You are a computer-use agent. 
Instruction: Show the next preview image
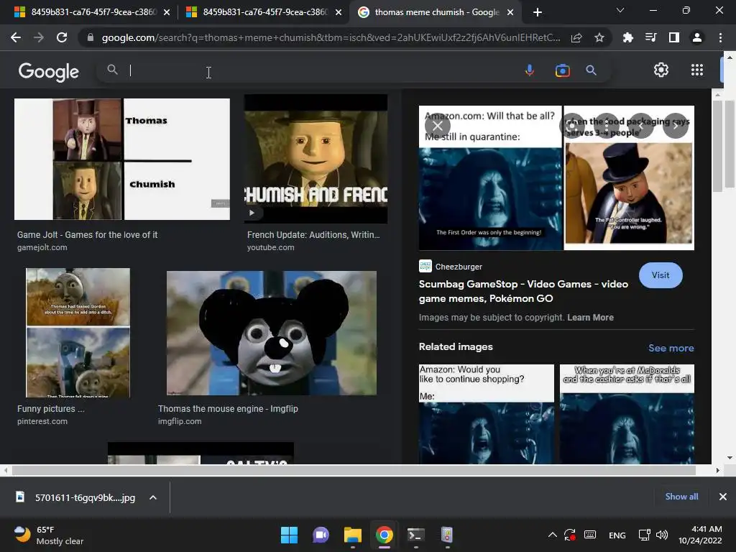(676, 126)
